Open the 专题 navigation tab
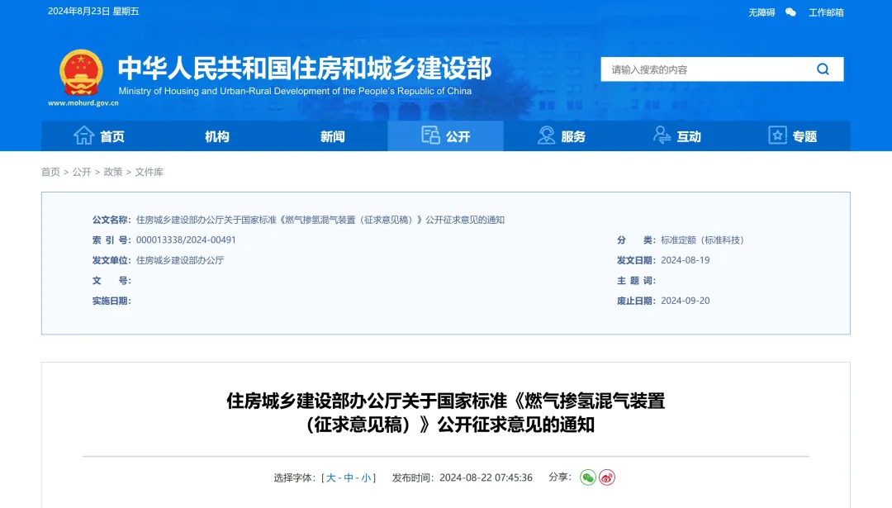The image size is (892, 508). pos(792,136)
